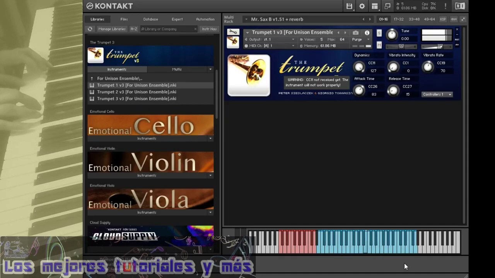The image size is (495, 278).
Task: Select the Multis tab in The Trumpet library
Action: pos(177,69)
